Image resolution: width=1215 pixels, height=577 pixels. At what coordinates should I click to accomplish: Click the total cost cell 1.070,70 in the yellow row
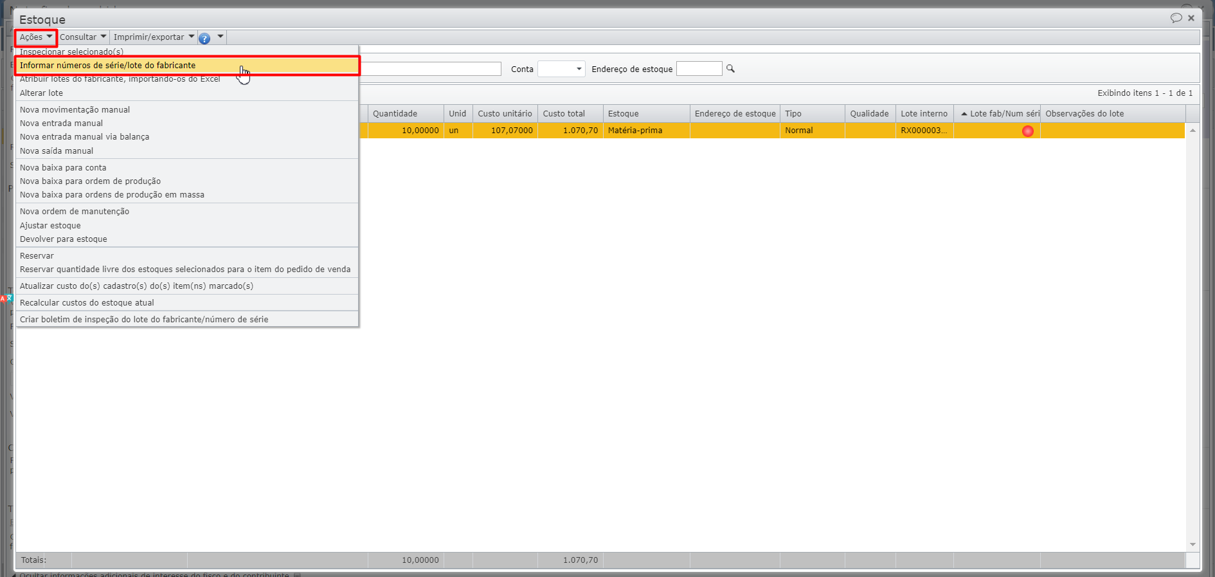(x=570, y=131)
